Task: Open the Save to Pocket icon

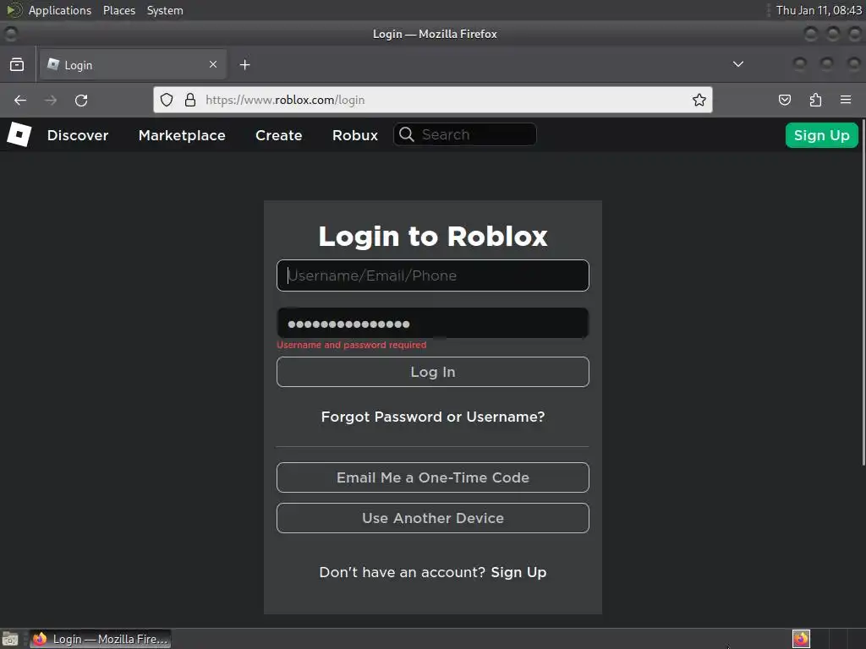Action: [x=785, y=100]
